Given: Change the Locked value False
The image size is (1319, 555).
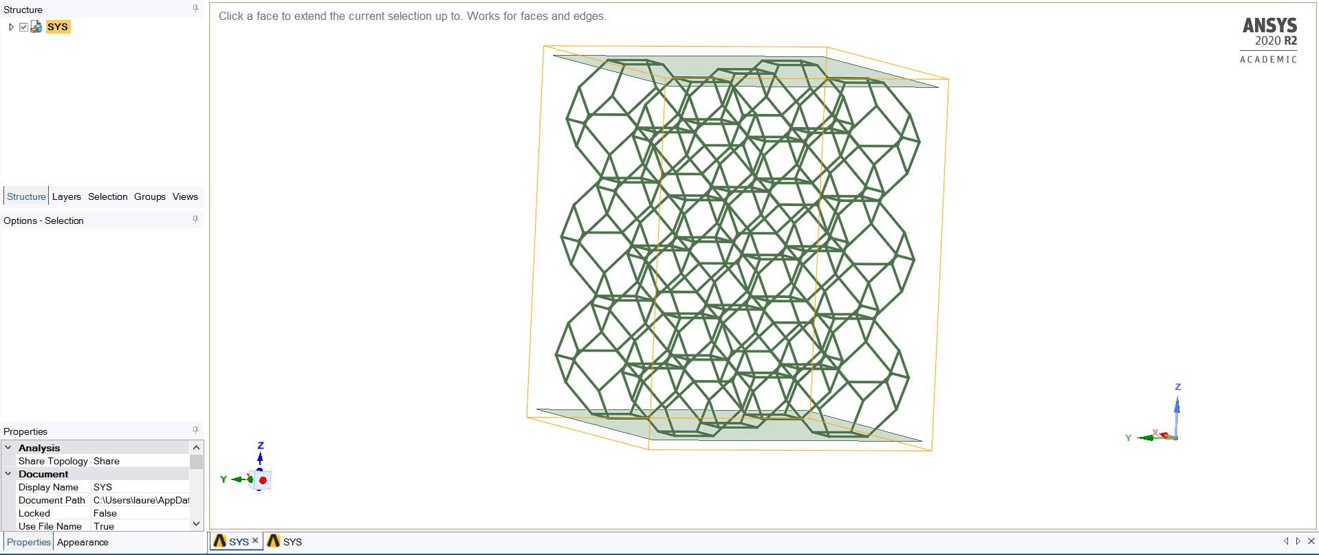Looking at the screenshot, I should point(140,513).
